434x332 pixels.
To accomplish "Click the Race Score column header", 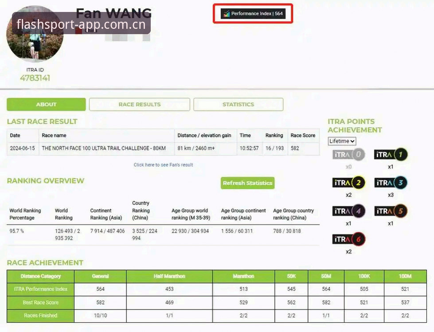I will tap(303, 136).
